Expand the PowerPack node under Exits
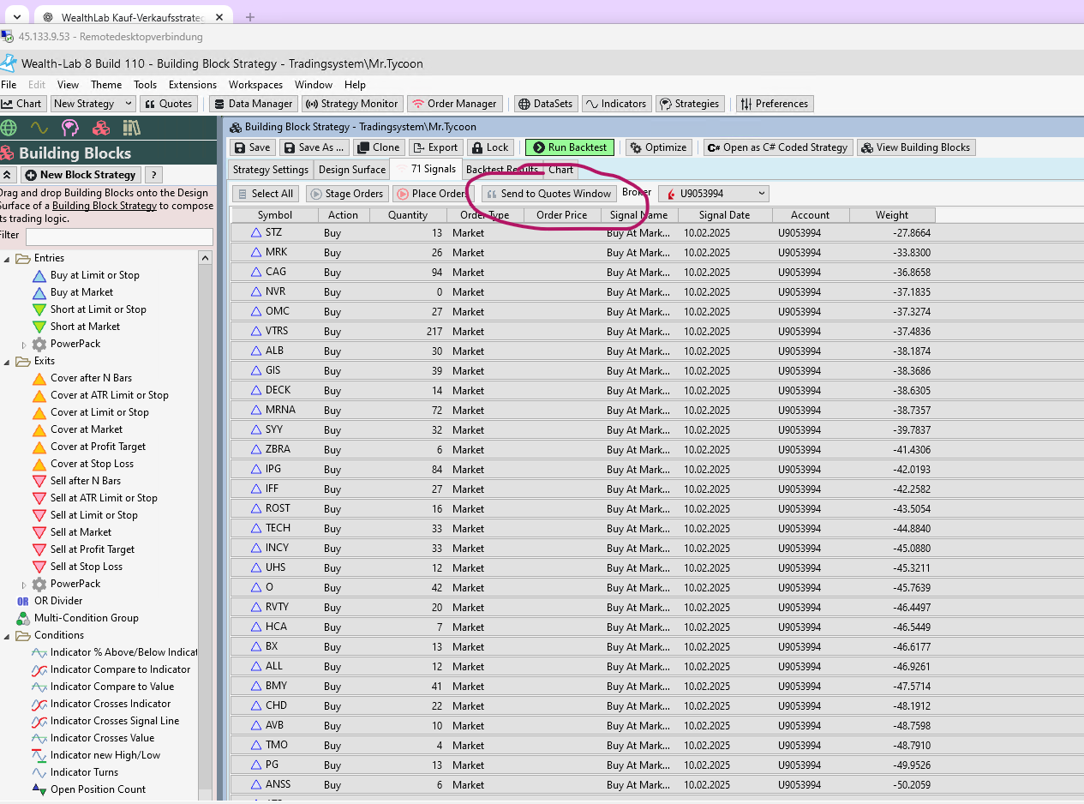Screen dimensions: 1084x804 click(x=24, y=585)
